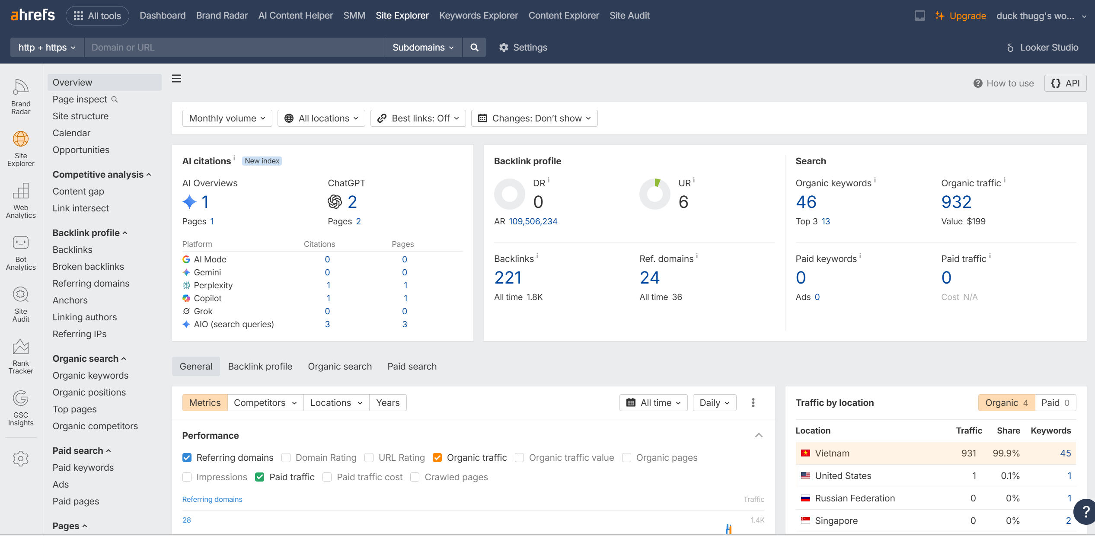The height and width of the screenshot is (536, 1095).
Task: Click the search magnifier button
Action: pyautogui.click(x=474, y=47)
